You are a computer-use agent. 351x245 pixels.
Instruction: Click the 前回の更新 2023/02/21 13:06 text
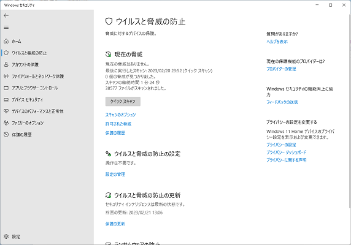click(134, 213)
